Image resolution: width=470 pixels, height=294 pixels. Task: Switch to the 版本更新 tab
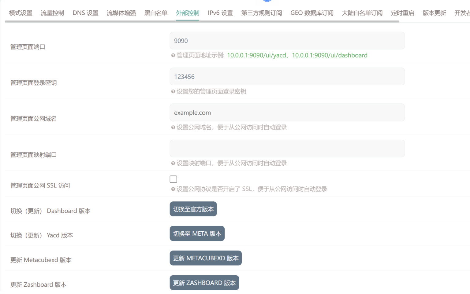point(434,13)
